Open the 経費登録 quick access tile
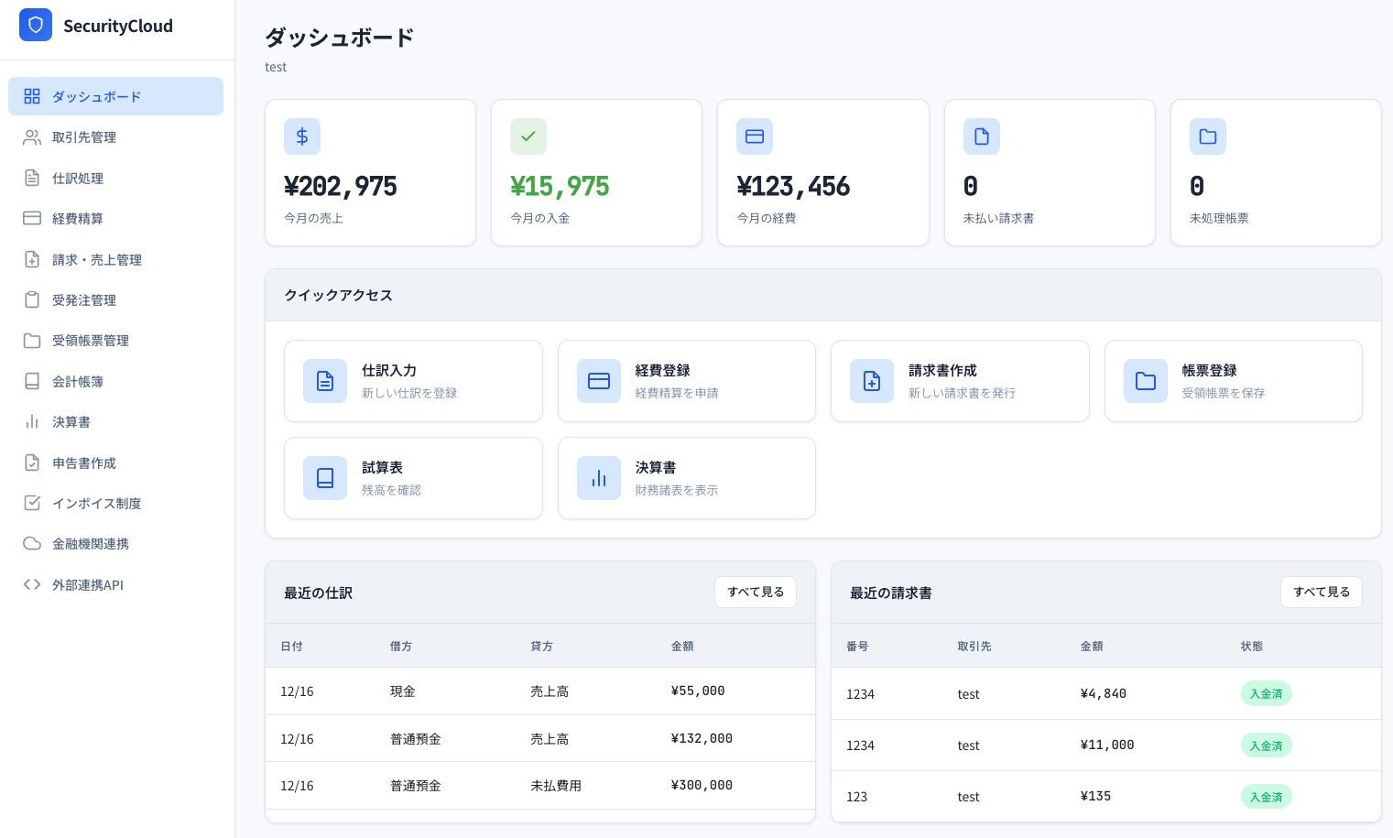The image size is (1393, 838). pyautogui.click(x=686, y=381)
